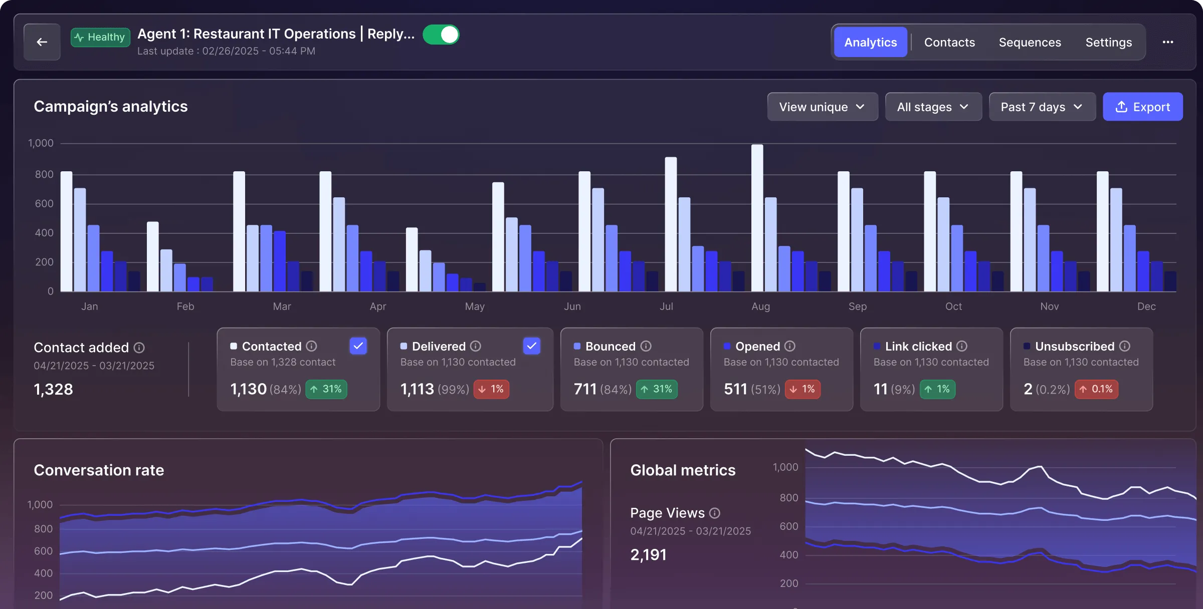This screenshot has height=609, width=1203.
Task: Uncheck the Contacted metric checkbox
Action: [x=358, y=346]
